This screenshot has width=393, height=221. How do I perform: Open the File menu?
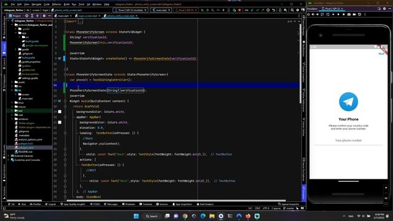13,4
